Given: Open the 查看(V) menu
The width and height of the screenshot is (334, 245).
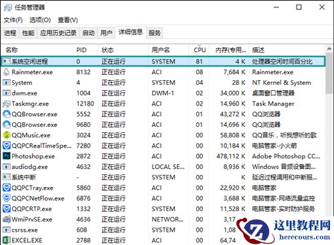Looking at the screenshot, I should click(68, 20).
